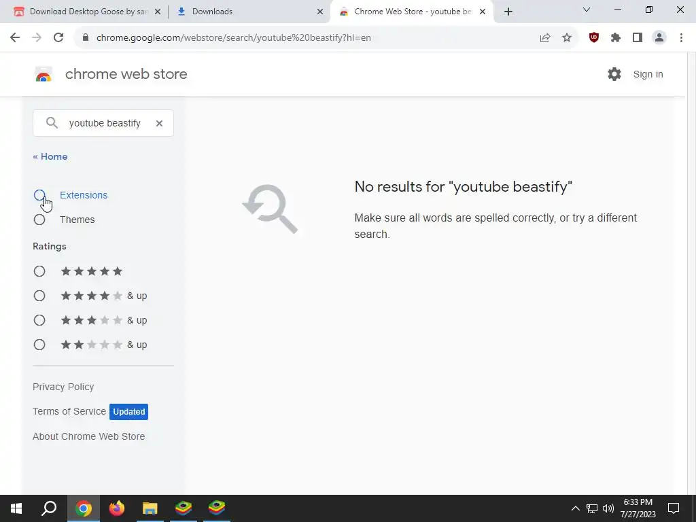Open the Chrome three-dot menu
This screenshot has height=522, width=696.
pos(681,38)
